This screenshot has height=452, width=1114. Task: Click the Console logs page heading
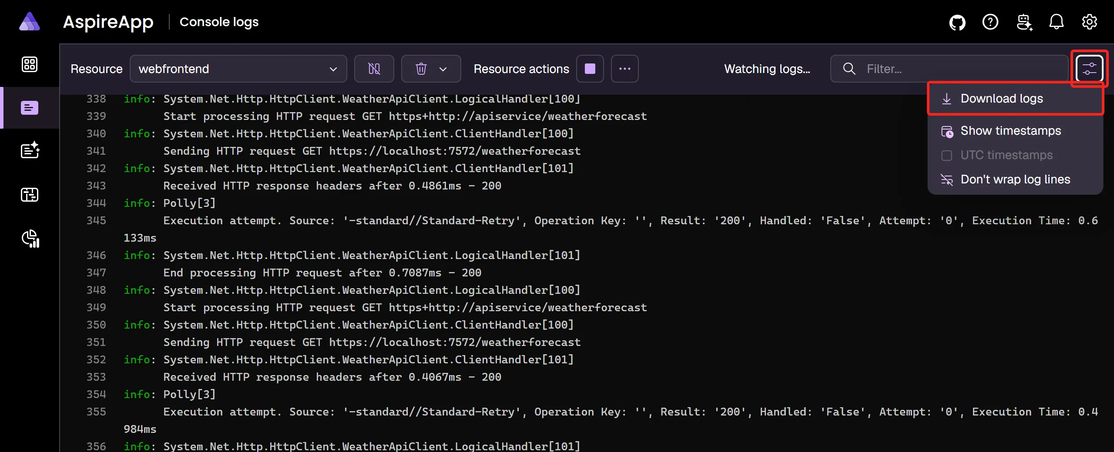(x=219, y=22)
